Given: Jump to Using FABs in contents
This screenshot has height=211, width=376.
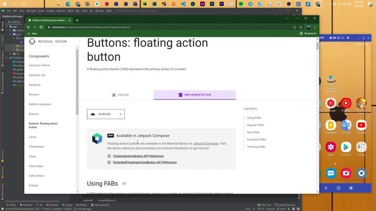Looking at the screenshot, I should [254, 118].
